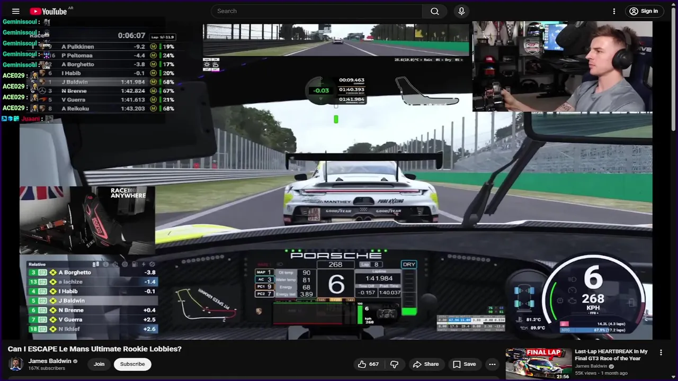
Task: Open more actions ellipsis below video
Action: (492, 364)
